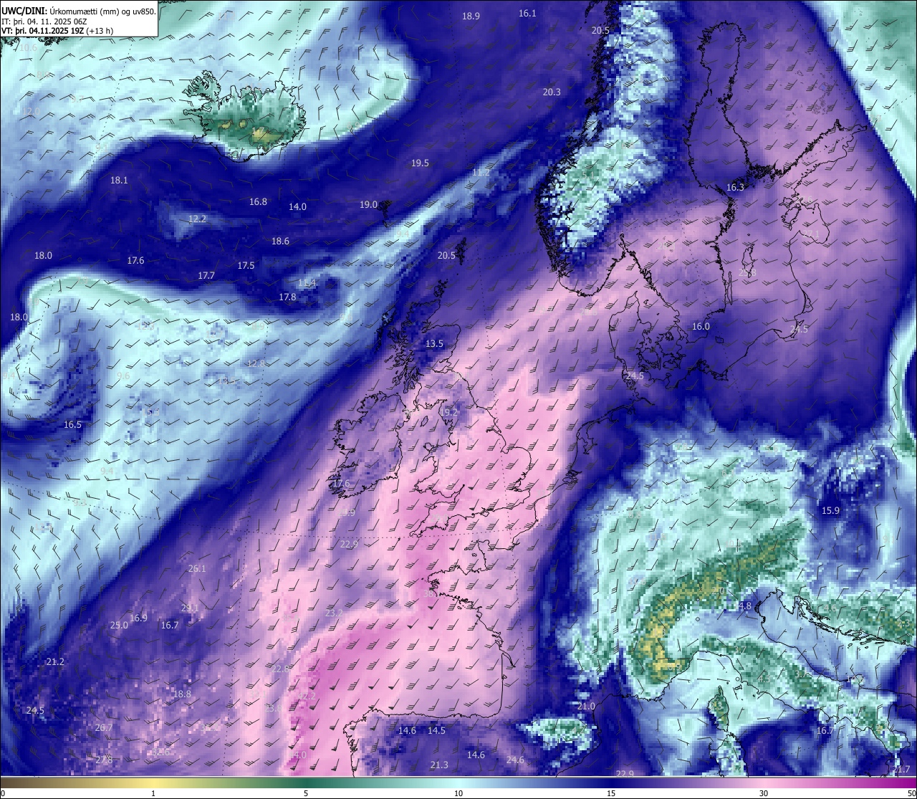Click the 19.5 value label
The width and height of the screenshot is (917, 799).
(420, 163)
